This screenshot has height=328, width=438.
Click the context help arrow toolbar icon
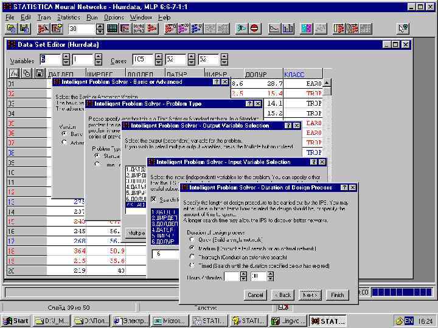pyautogui.click(x=403, y=29)
